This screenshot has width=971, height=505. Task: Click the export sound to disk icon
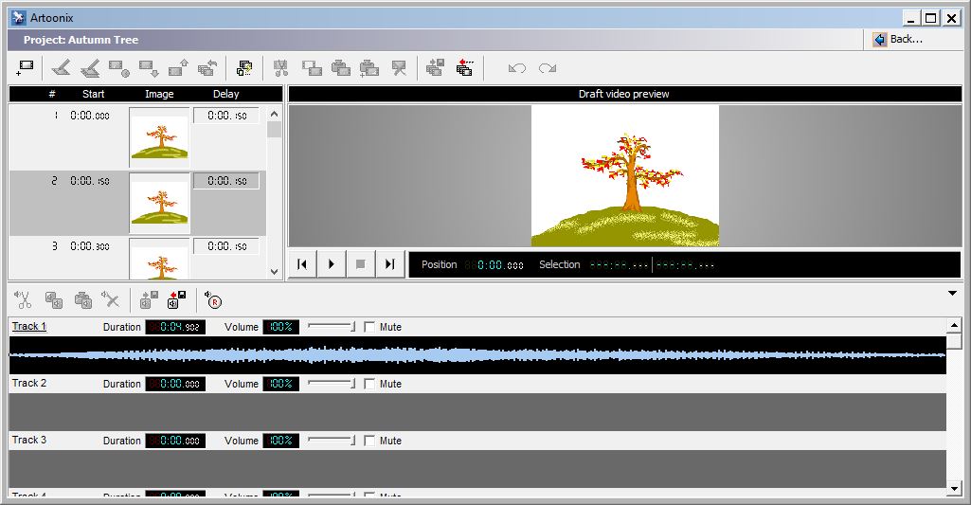[149, 300]
